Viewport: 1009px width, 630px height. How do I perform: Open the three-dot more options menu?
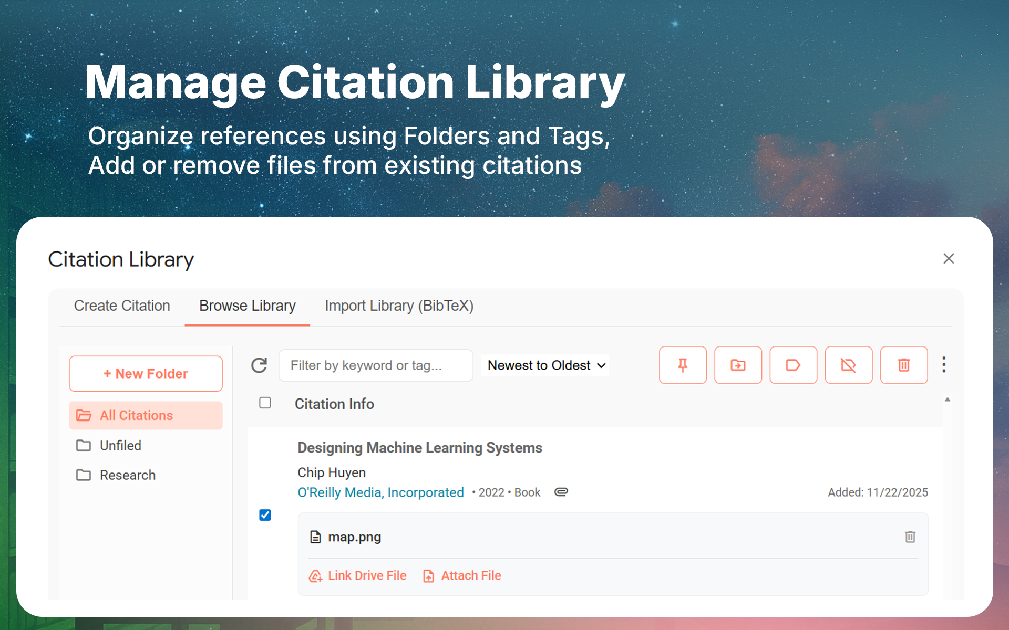pos(944,364)
